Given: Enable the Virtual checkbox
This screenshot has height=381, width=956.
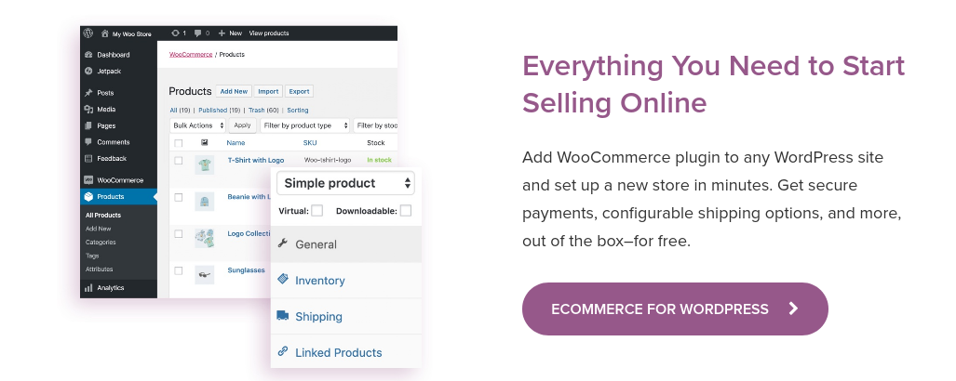Looking at the screenshot, I should [317, 211].
